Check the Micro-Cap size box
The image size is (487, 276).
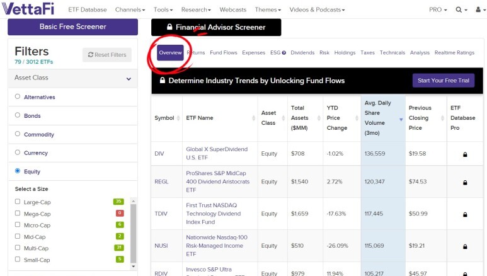point(18,224)
